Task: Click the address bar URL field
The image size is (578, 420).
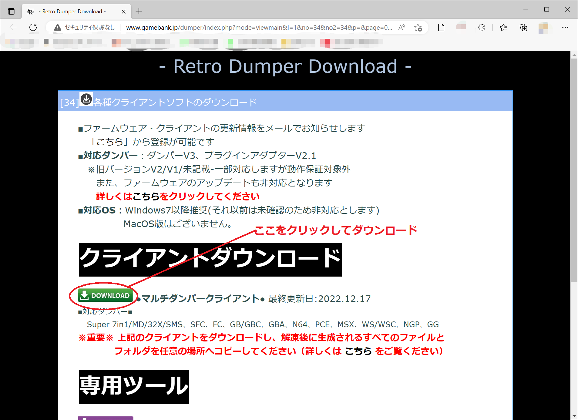Action: click(259, 28)
